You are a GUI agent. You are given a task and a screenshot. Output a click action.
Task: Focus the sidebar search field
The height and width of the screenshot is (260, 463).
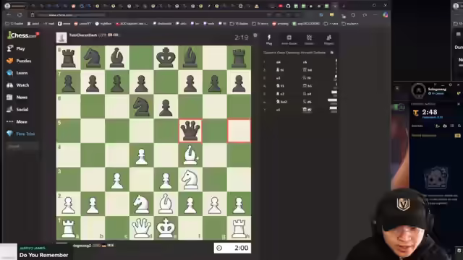tap(22, 146)
